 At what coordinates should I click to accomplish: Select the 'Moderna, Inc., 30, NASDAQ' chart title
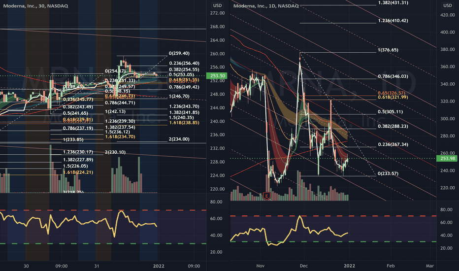pyautogui.click(x=35, y=6)
